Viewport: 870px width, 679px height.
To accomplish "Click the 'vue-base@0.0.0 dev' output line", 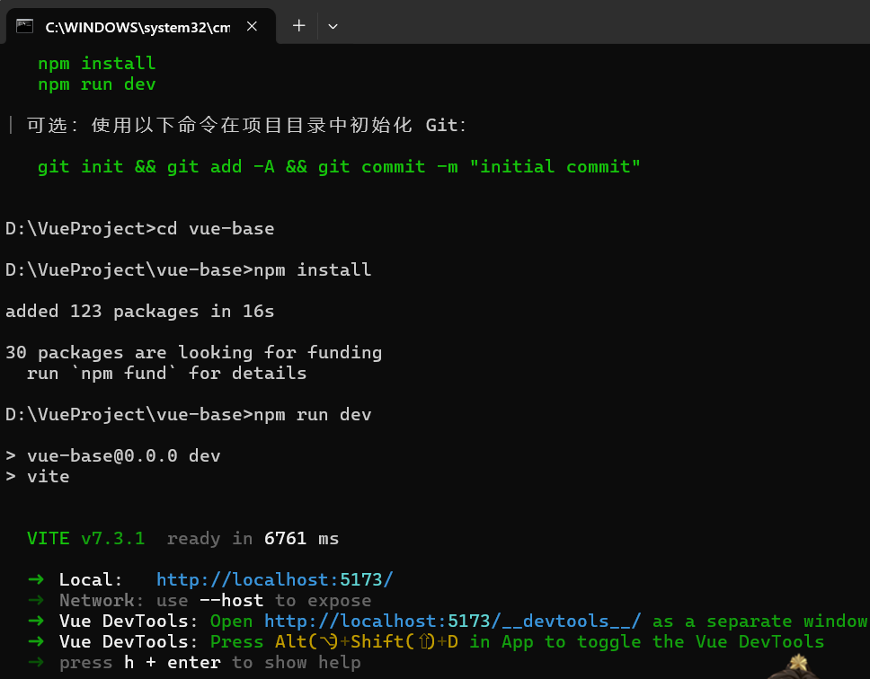I will [x=113, y=455].
